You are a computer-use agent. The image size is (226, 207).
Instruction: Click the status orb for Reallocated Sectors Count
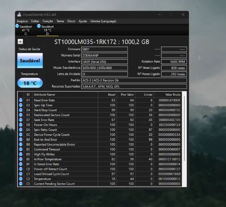coord(21,115)
